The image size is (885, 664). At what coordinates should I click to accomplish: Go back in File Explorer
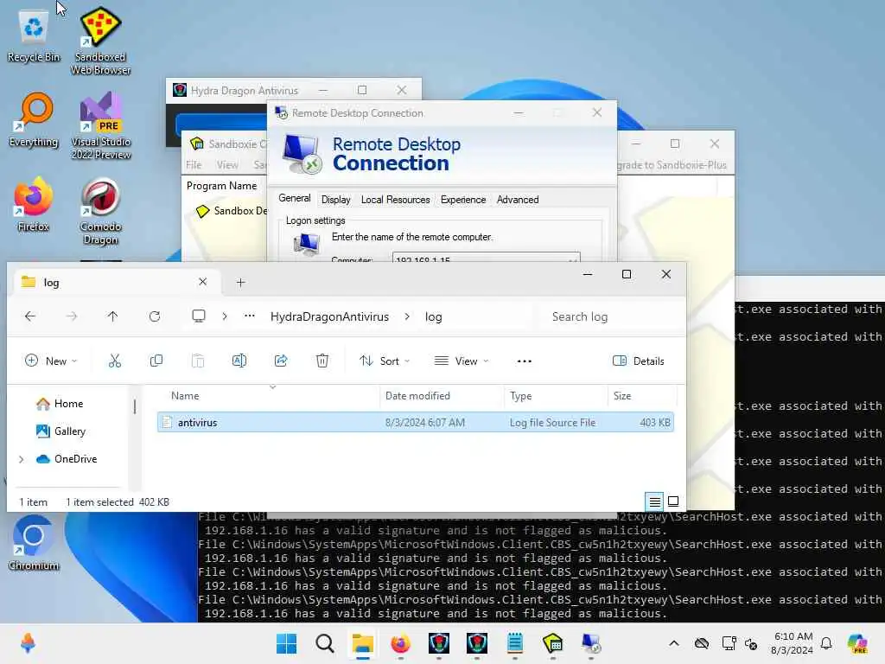pos(30,316)
